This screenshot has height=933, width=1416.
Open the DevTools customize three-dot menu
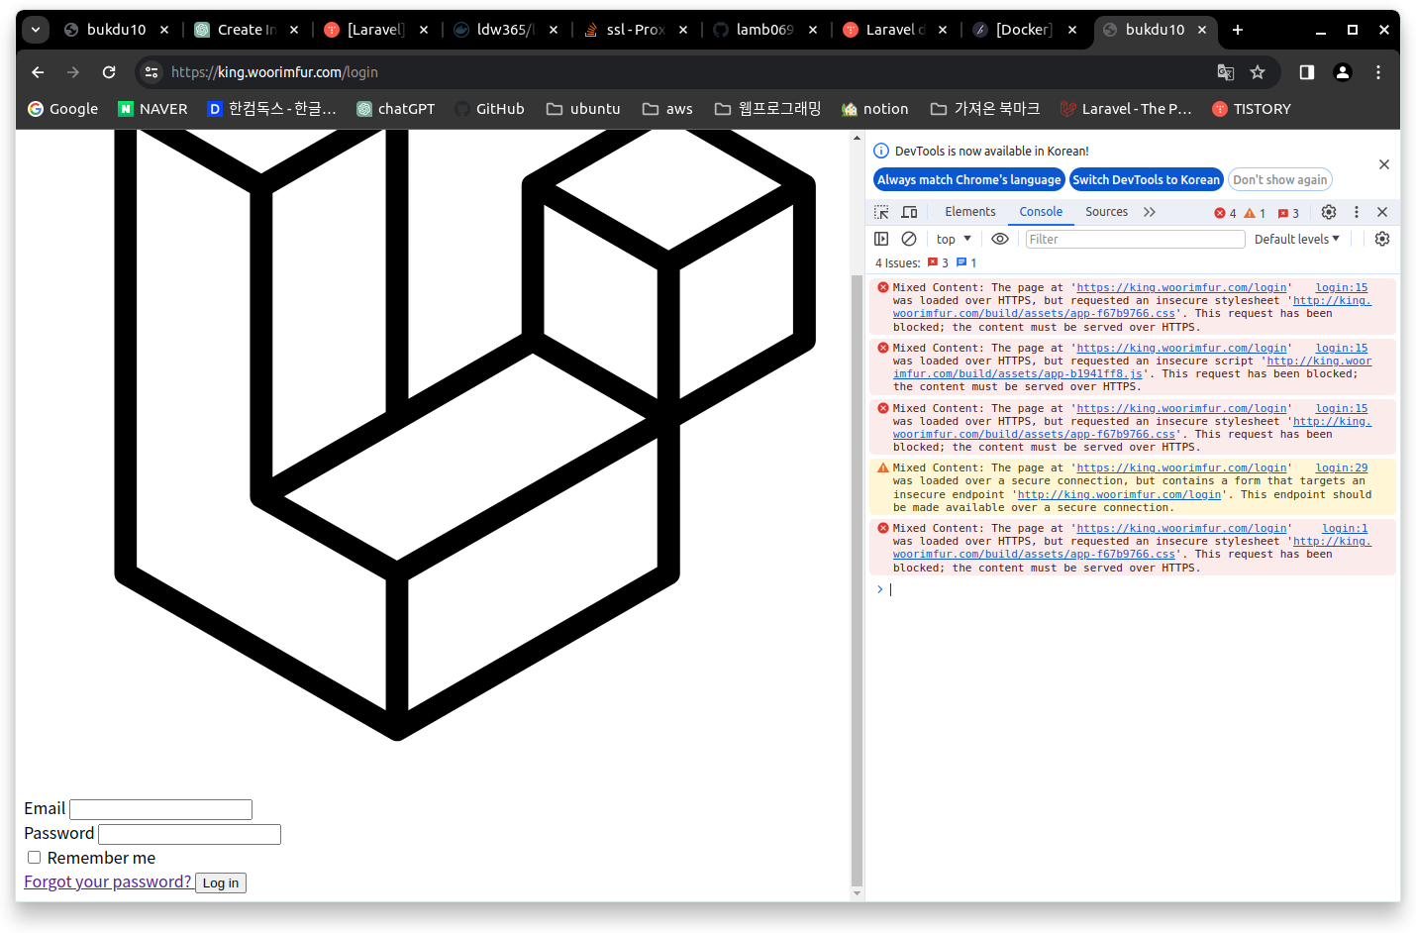click(x=1357, y=212)
